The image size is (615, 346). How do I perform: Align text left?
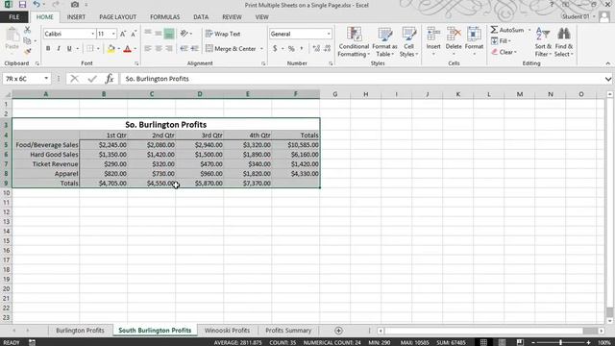coord(148,49)
